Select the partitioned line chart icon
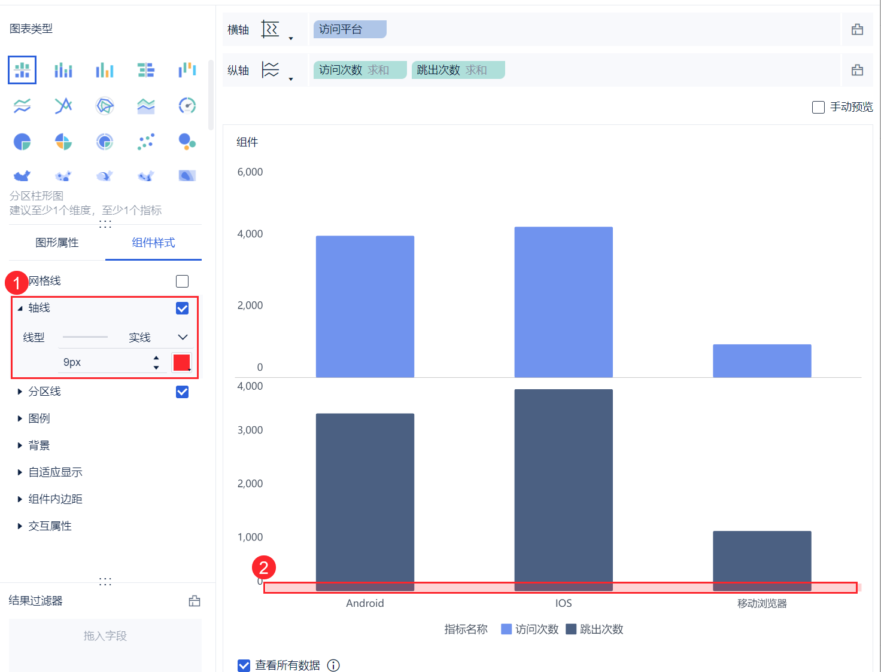 click(x=22, y=106)
